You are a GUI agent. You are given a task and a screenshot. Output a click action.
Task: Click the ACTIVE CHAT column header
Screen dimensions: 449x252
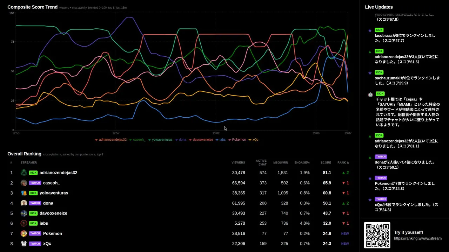point(261,163)
